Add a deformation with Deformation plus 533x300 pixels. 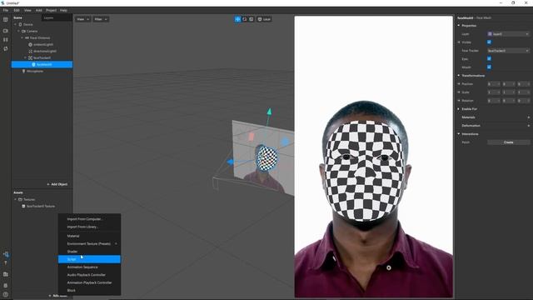(x=529, y=126)
